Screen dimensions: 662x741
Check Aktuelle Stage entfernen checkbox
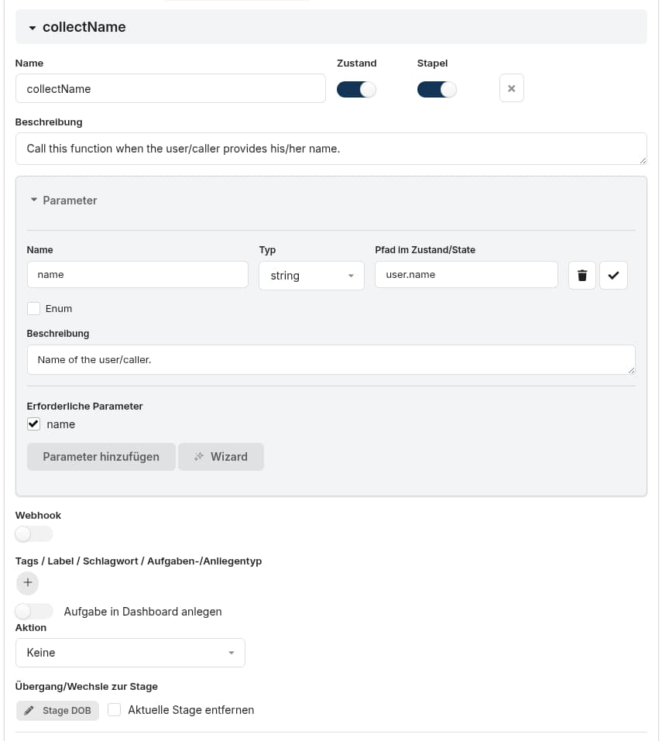[115, 710]
